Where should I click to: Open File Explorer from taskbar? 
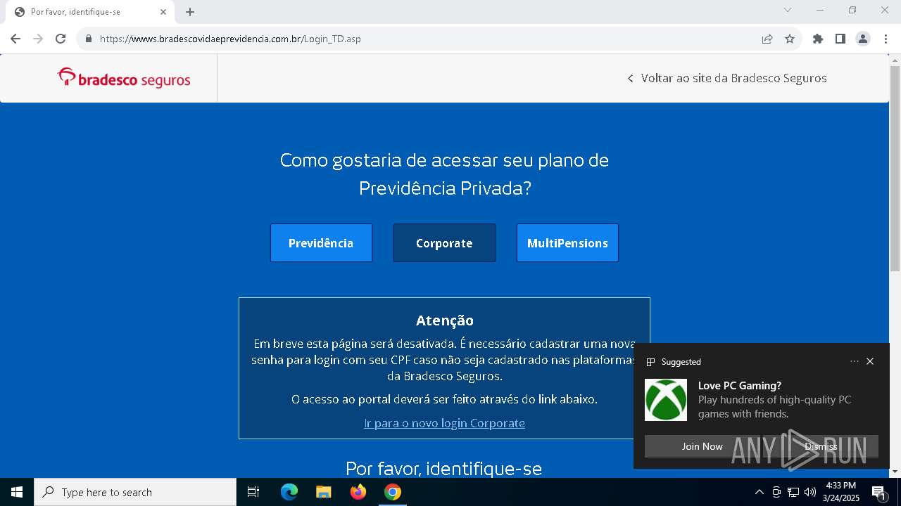324,492
